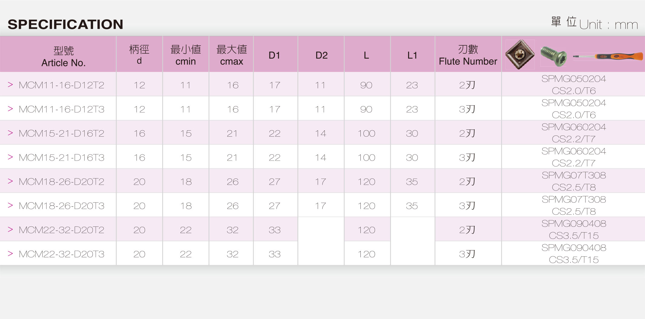The width and height of the screenshot is (645, 319).
Task: Click arrow marker next to MCM18-26-D20T3
Action: point(10,205)
